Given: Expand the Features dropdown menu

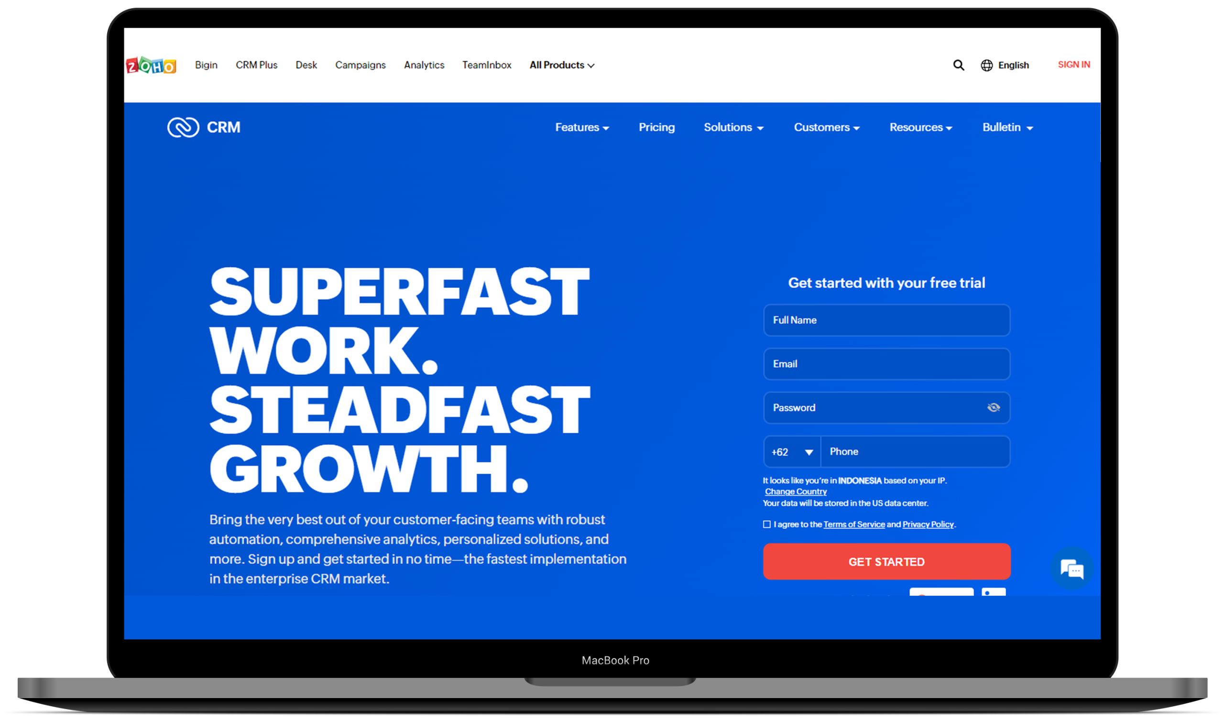Looking at the screenshot, I should point(582,127).
